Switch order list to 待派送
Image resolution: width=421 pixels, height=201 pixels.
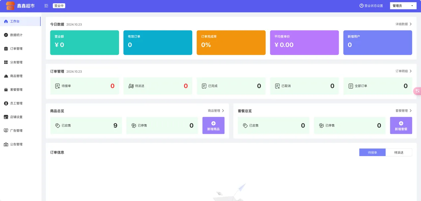click(399, 152)
